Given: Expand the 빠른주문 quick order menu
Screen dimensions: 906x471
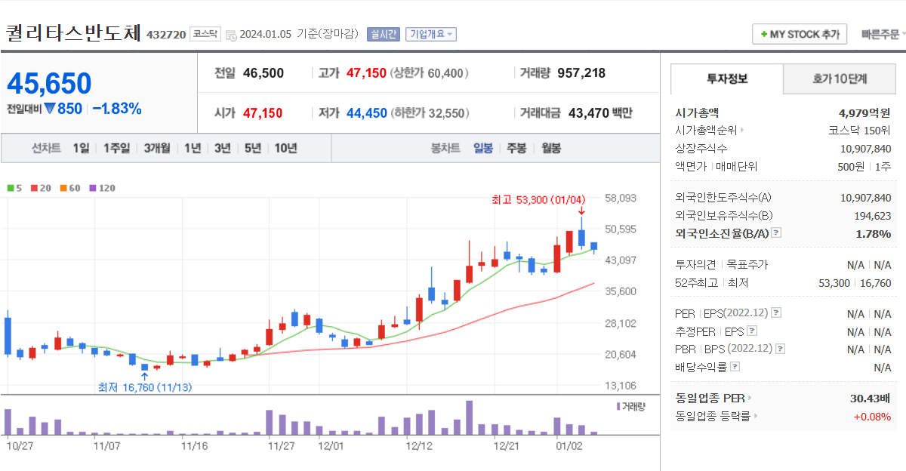Looking at the screenshot, I should (x=884, y=35).
